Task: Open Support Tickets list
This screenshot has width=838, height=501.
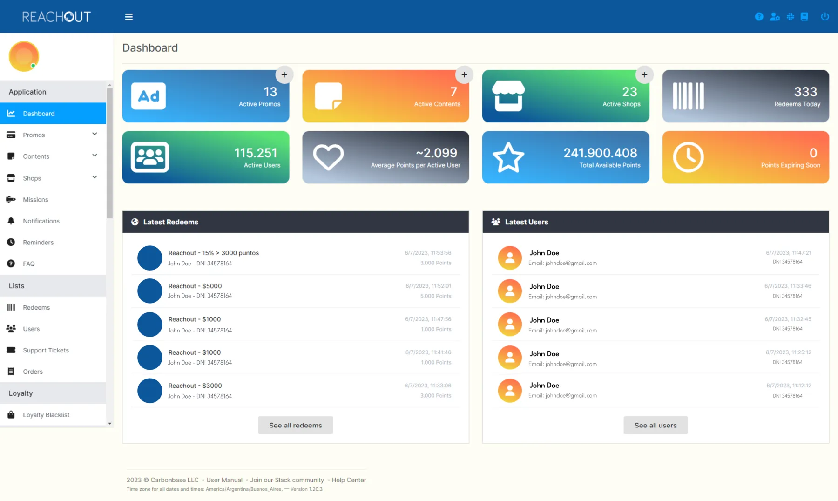Action: tap(53, 350)
